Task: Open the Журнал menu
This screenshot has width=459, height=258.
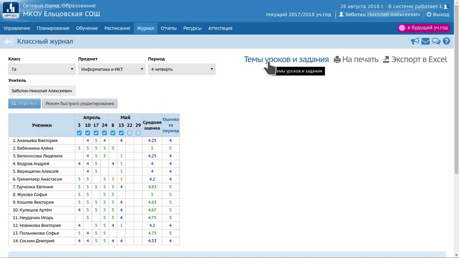Action: (x=146, y=28)
